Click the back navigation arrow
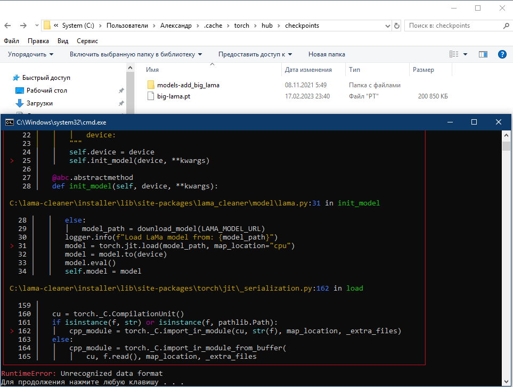This screenshot has width=513, height=387. [x=7, y=25]
